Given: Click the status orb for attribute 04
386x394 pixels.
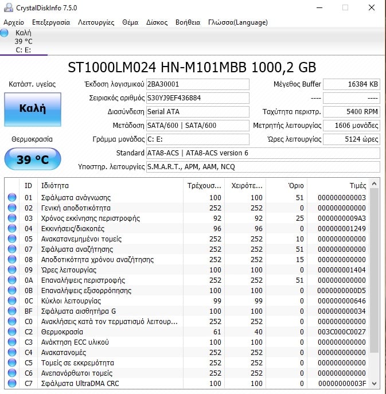Looking at the screenshot, I should [x=12, y=228].
